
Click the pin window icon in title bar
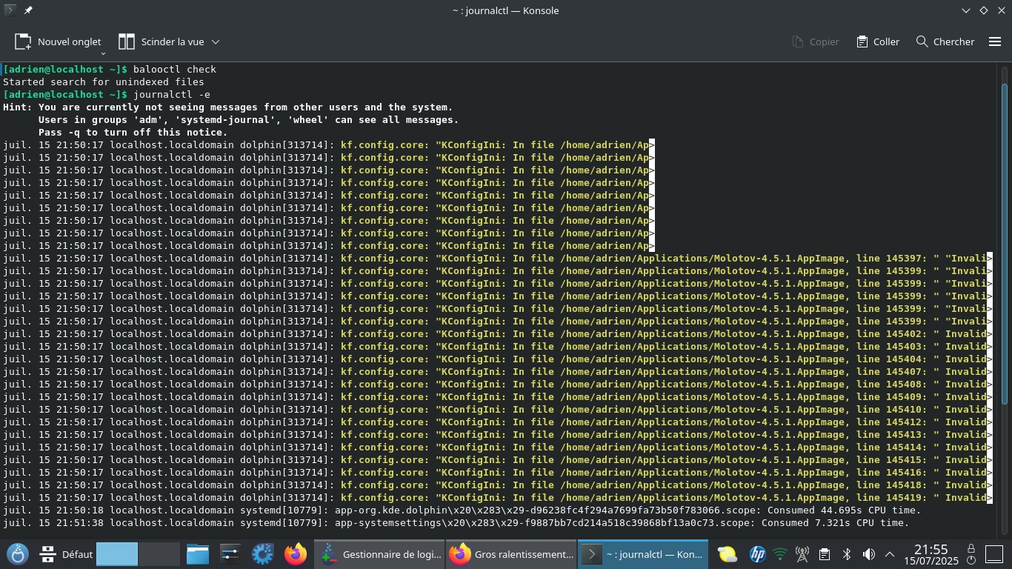coord(28,10)
